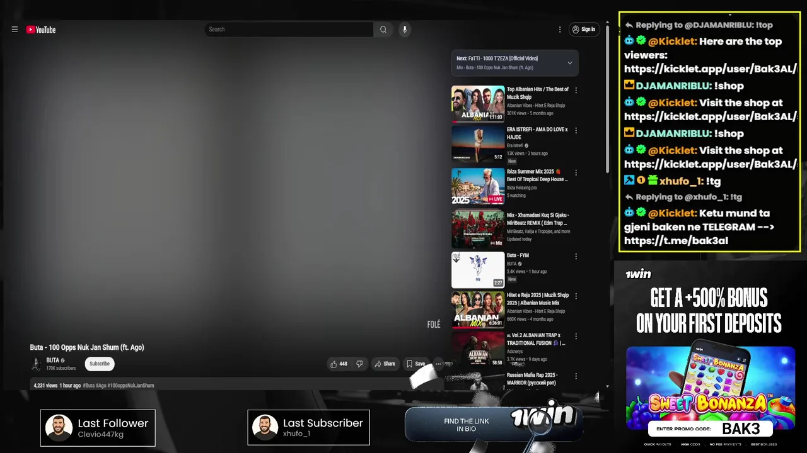Click the #100OppsNukJanShum hashtag
Screen dimensions: 807x453
point(131,385)
